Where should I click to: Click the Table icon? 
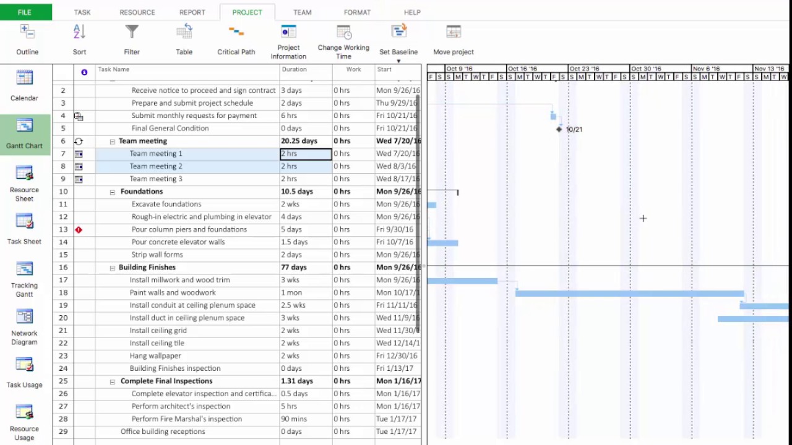184,32
